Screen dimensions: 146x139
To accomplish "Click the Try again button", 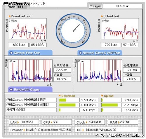I will pyautogui.click(x=95, y=6).
